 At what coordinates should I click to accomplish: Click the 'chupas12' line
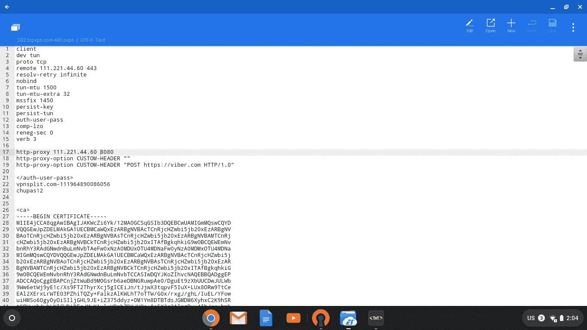point(30,191)
